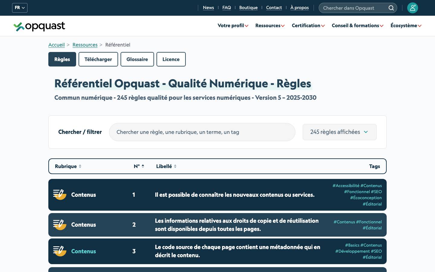
Task: Click the #Développement tag in rule 3
Action: point(353,251)
